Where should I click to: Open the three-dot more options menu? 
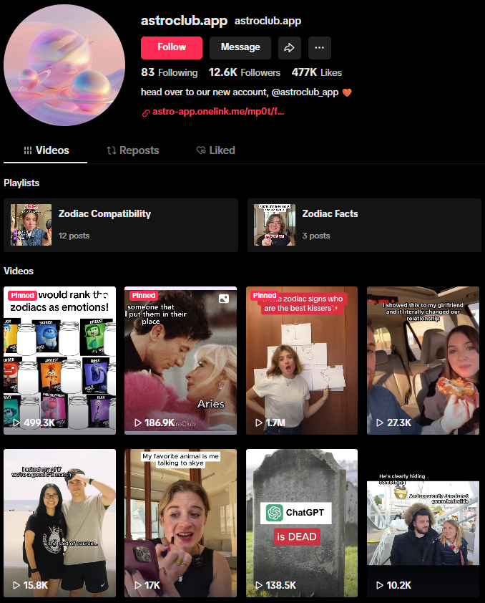point(319,48)
